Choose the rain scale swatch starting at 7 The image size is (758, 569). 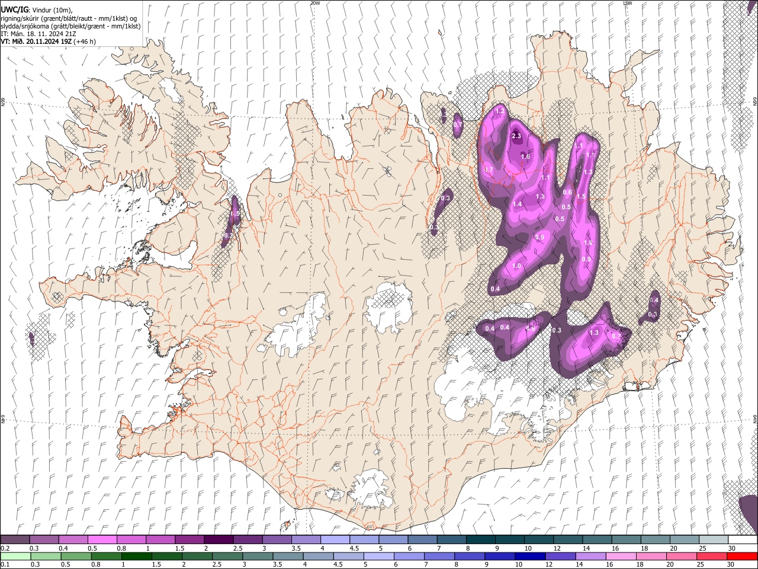(439, 556)
